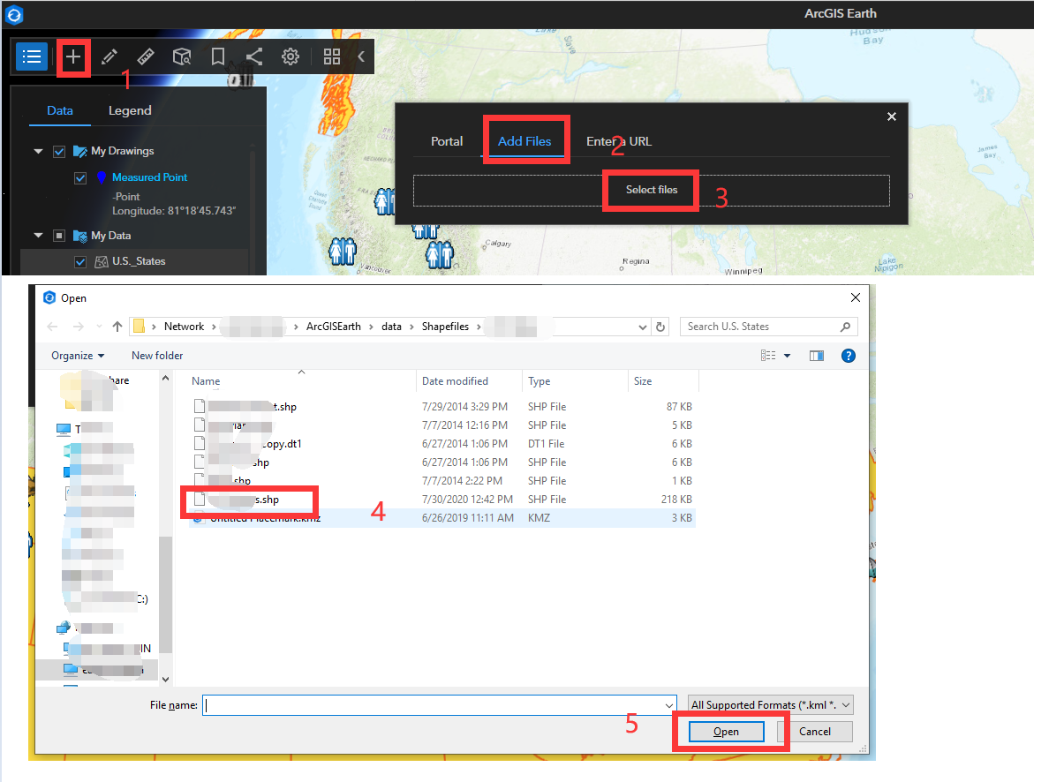1064x782 pixels.
Task: Click the My Drawings folder icon
Action: [x=80, y=151]
